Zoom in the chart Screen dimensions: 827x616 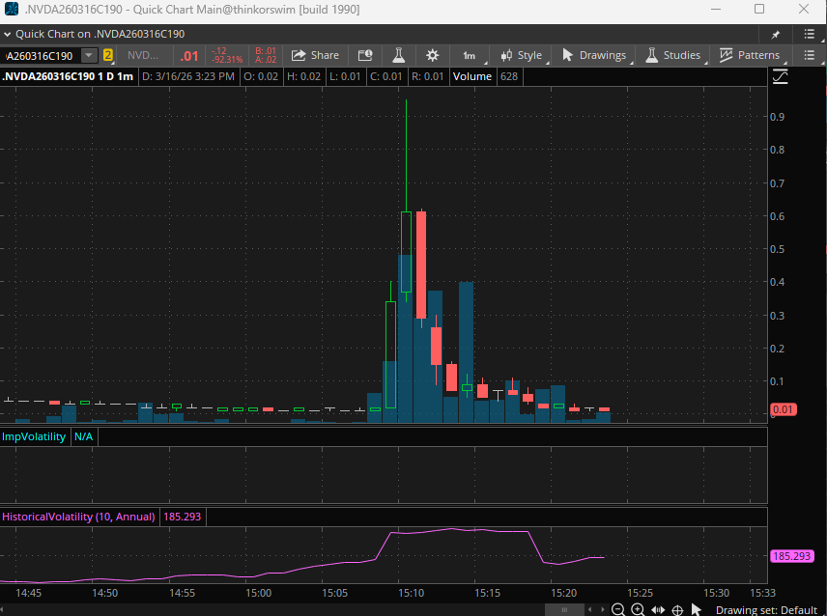[638, 609]
